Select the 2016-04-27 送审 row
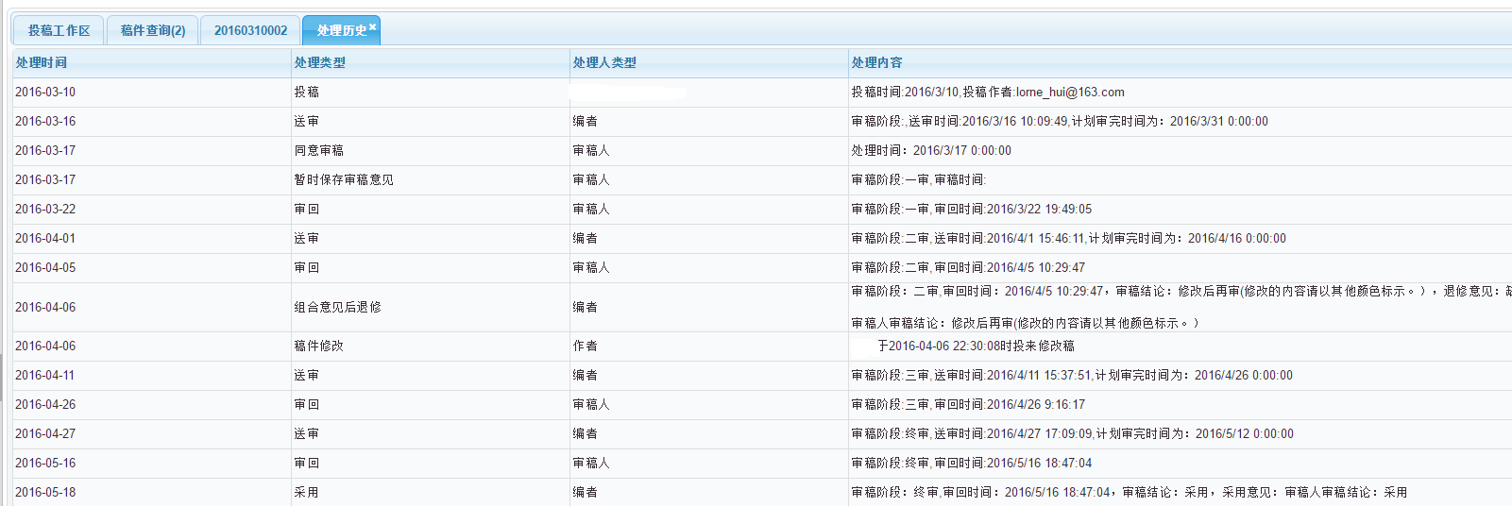This screenshot has height=507, width=1512. (762, 434)
